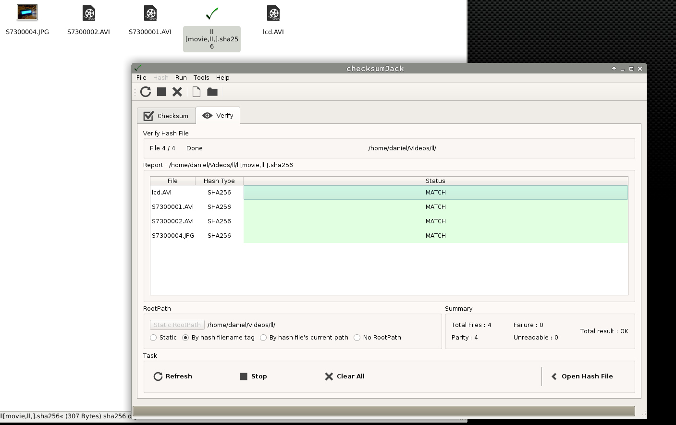Click the Total result : OK text
The width and height of the screenshot is (676, 425).
pos(604,331)
